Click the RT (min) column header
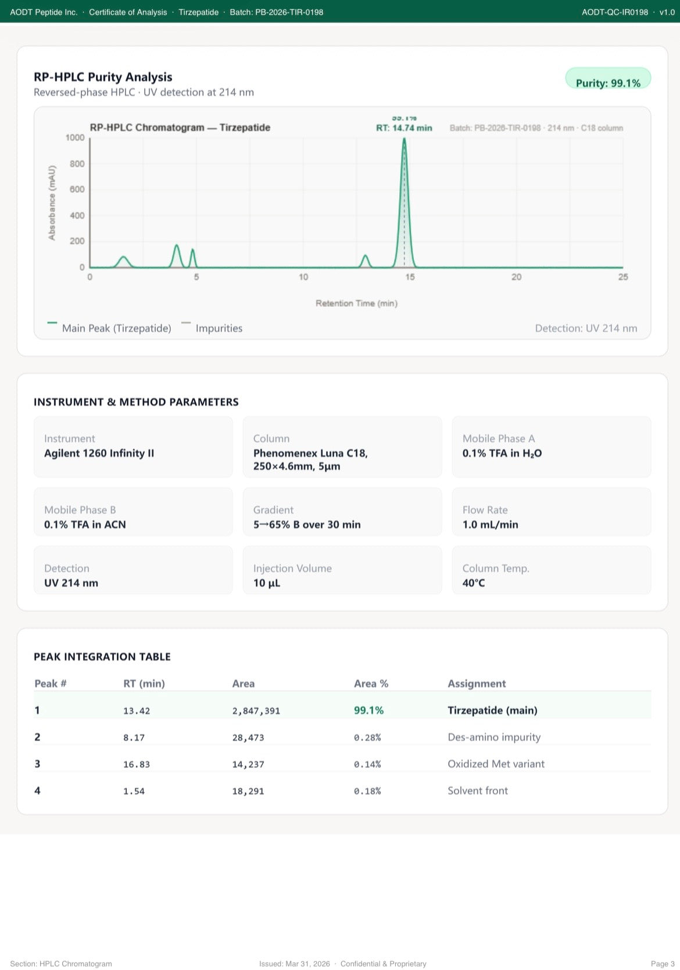Screen dimensions: 680x970 pyautogui.click(x=144, y=684)
